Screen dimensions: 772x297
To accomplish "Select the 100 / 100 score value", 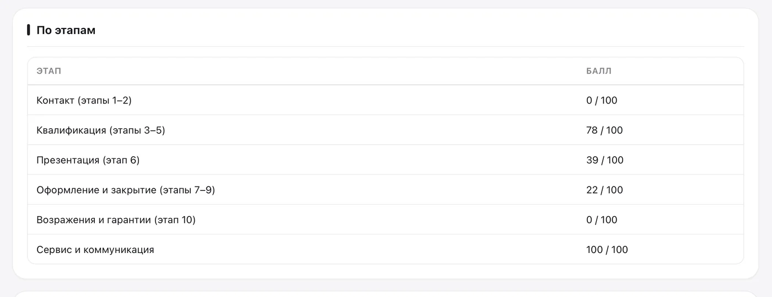I will [607, 250].
